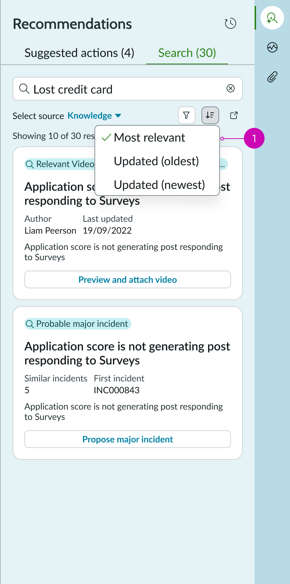The width and height of the screenshot is (290, 584).
Task: Click Propose major incident
Action: [x=127, y=439]
